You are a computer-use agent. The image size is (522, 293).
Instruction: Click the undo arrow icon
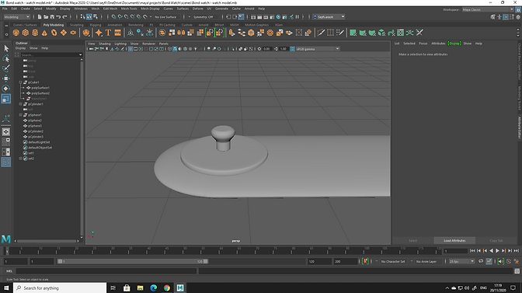(58, 16)
